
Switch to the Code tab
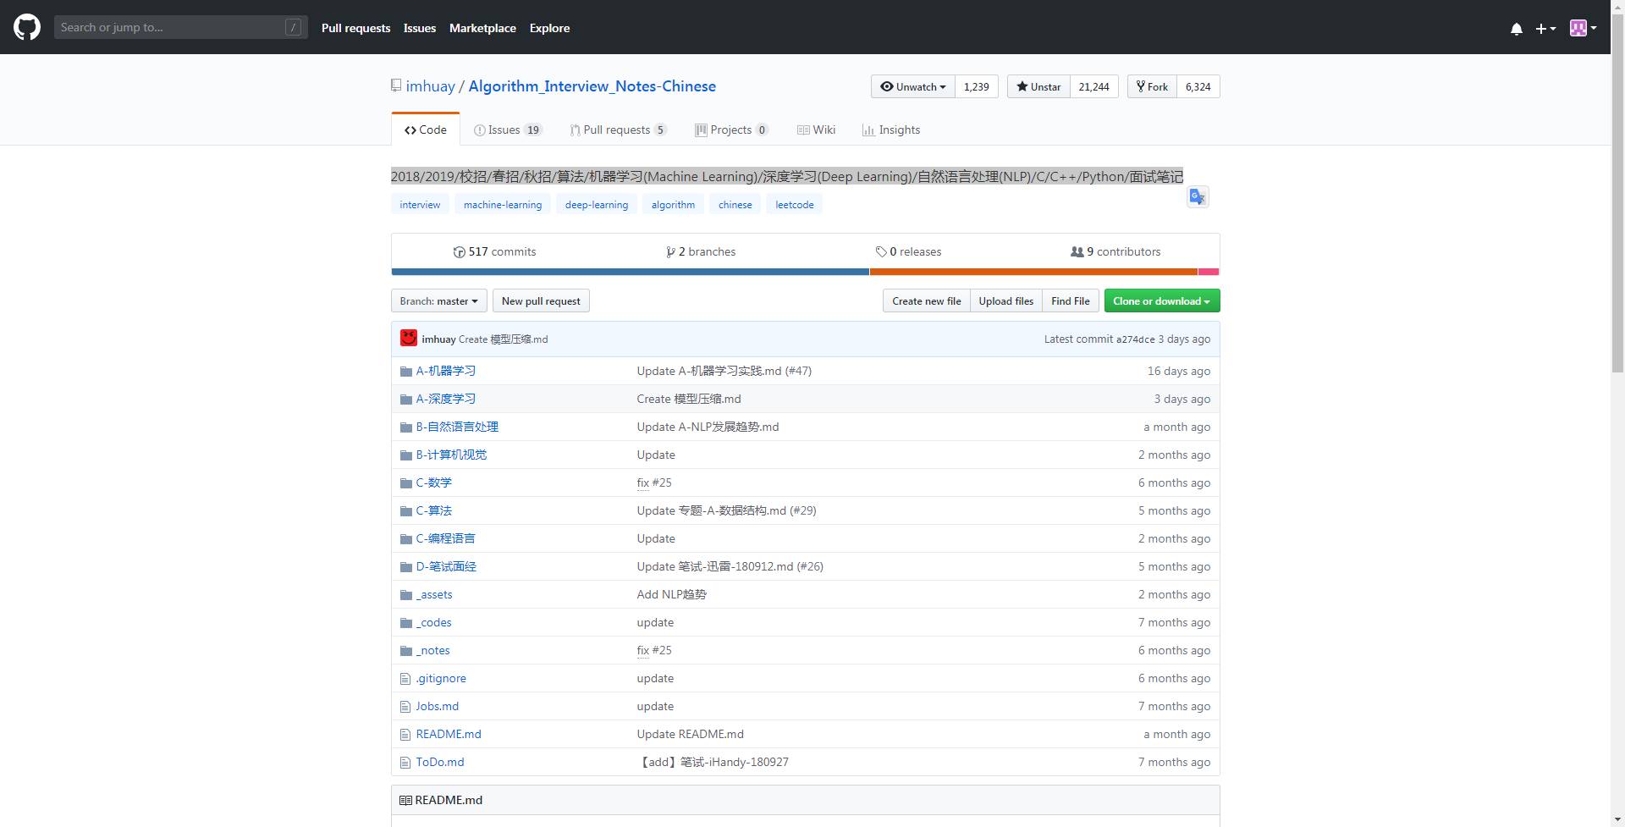pos(426,130)
